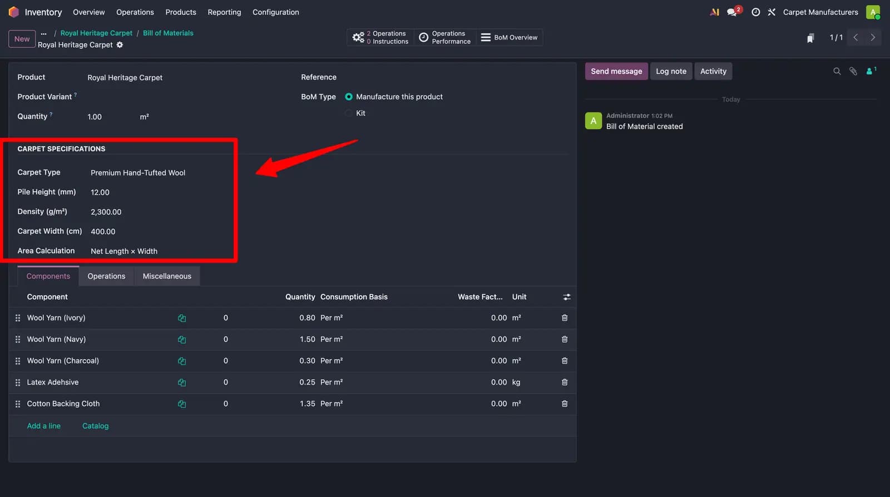Select the Kit BoM type
This screenshot has width=890, height=497.
point(349,113)
